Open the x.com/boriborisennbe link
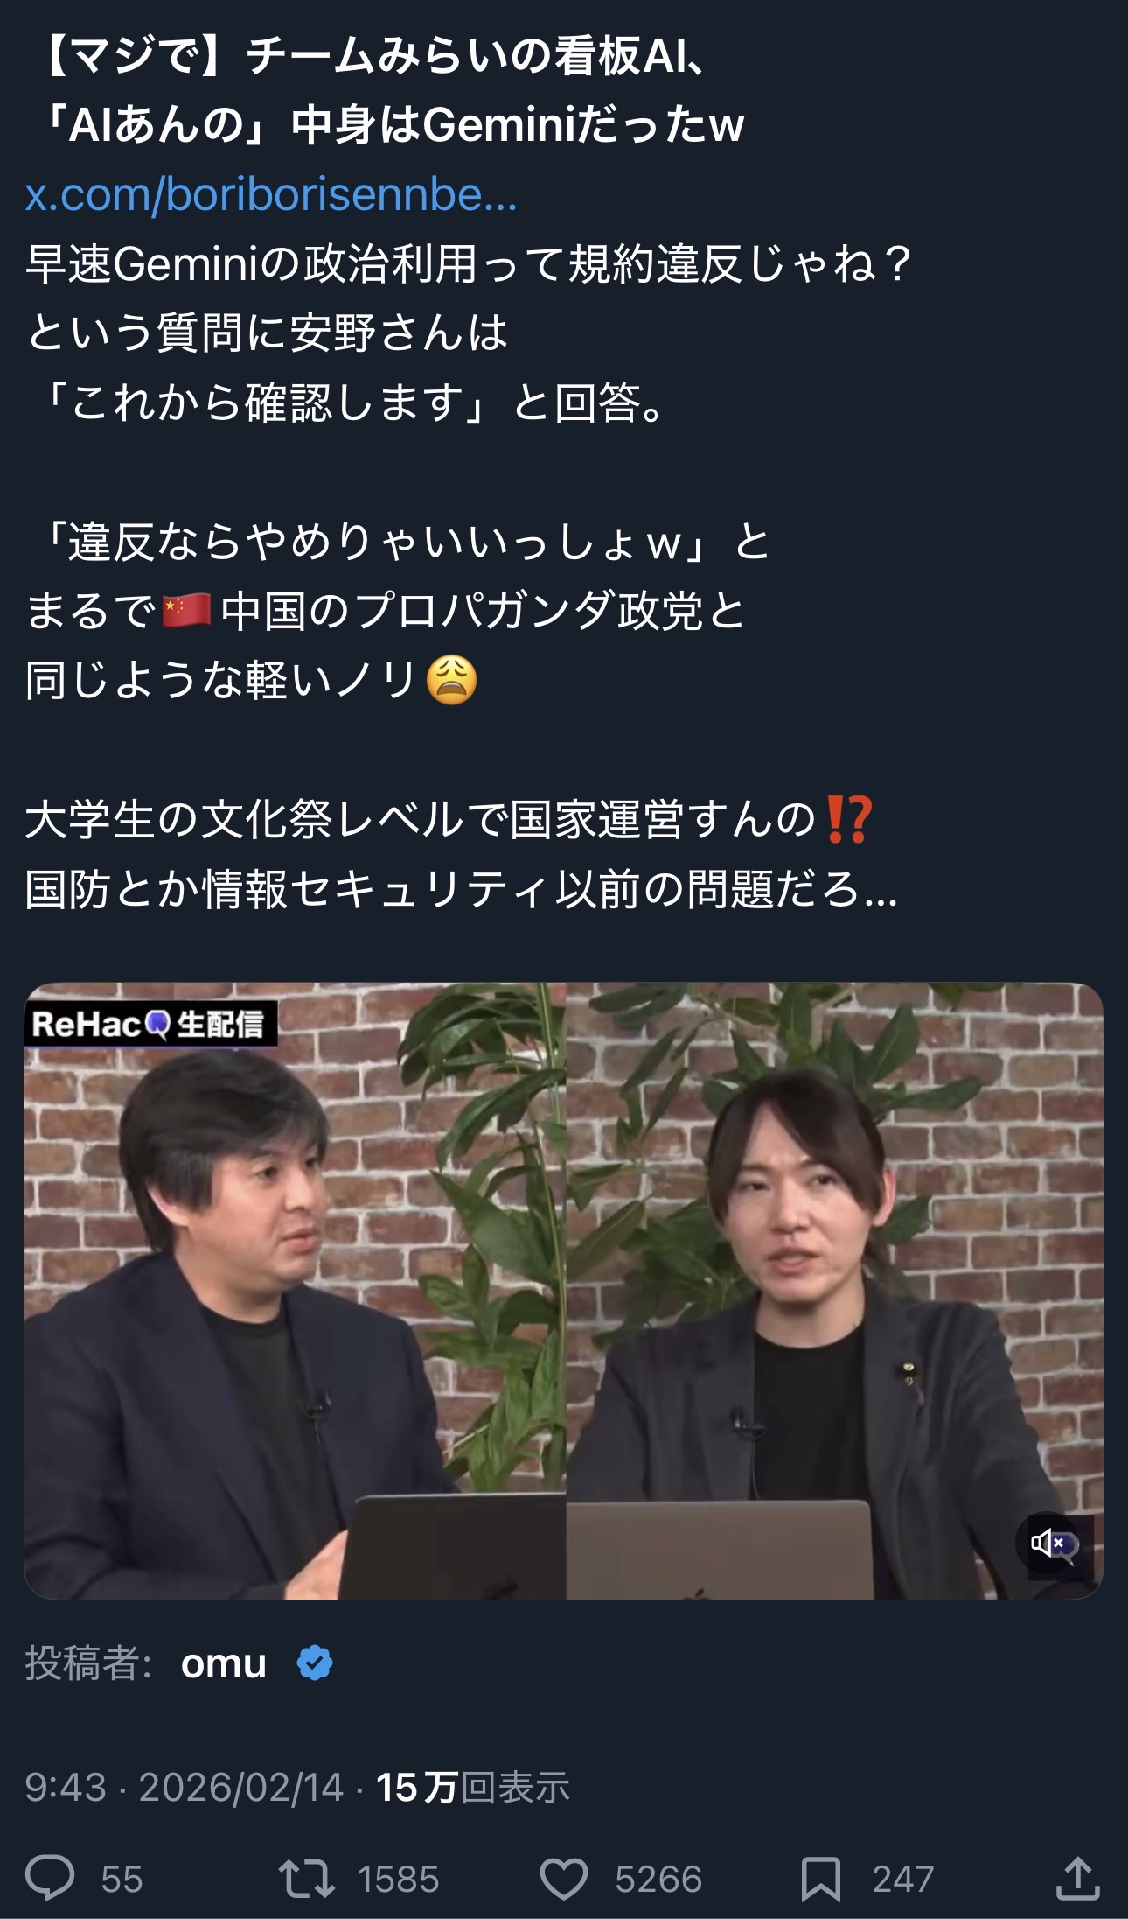 (x=271, y=193)
